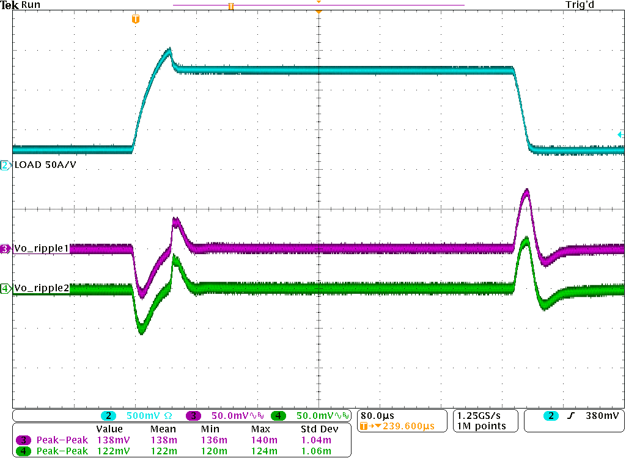Viewport: 626px width, 469px height.
Task: Select the 80.0µs horizontal timebase readout
Action: [x=377, y=415]
